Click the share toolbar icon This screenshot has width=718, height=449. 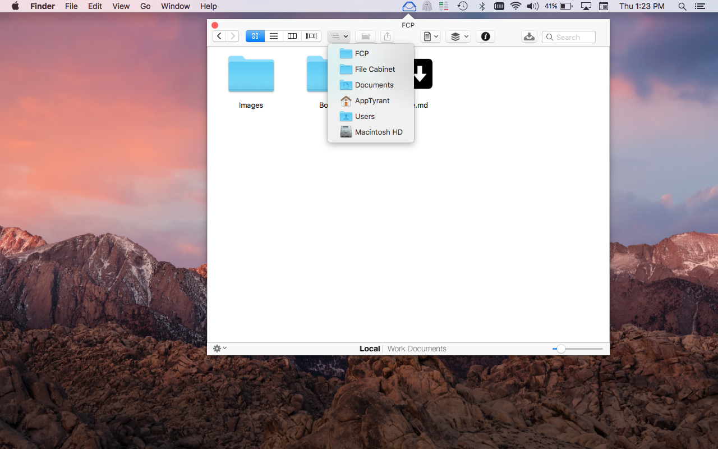[x=387, y=36]
